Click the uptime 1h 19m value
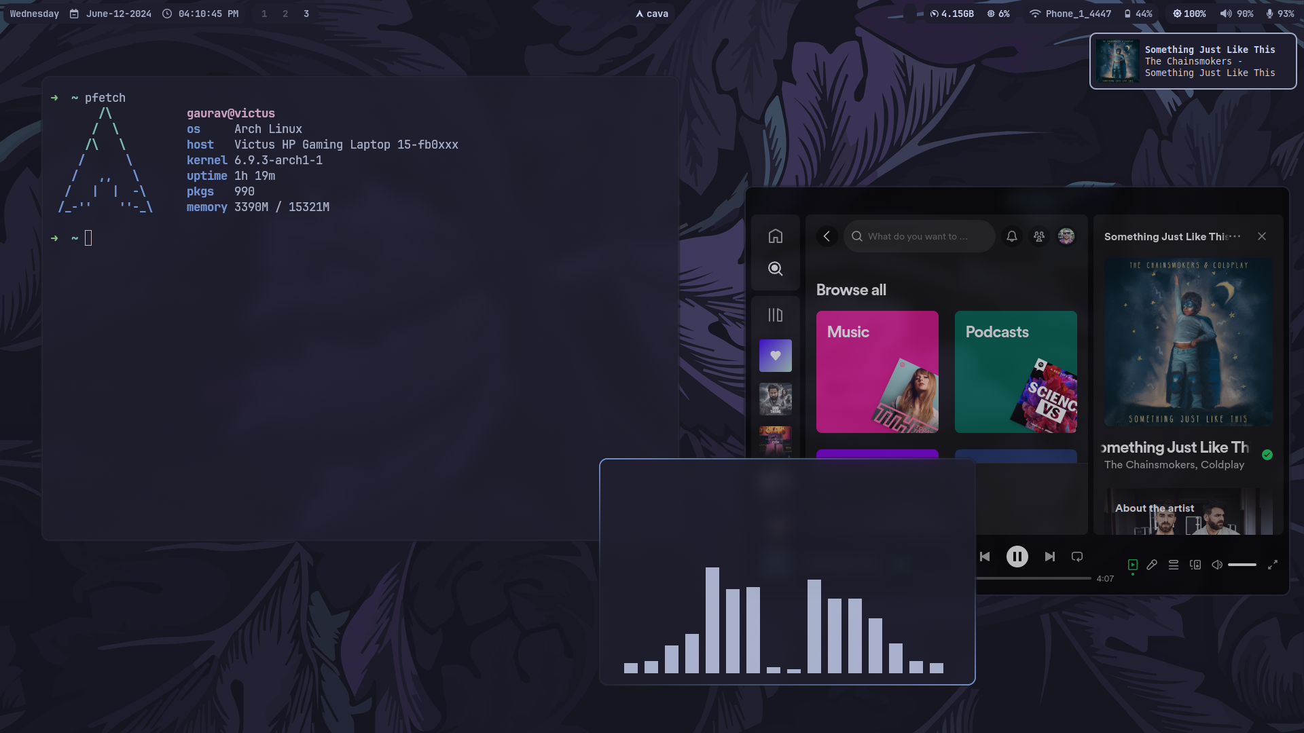Screen dimensions: 1304x733 pos(255,176)
